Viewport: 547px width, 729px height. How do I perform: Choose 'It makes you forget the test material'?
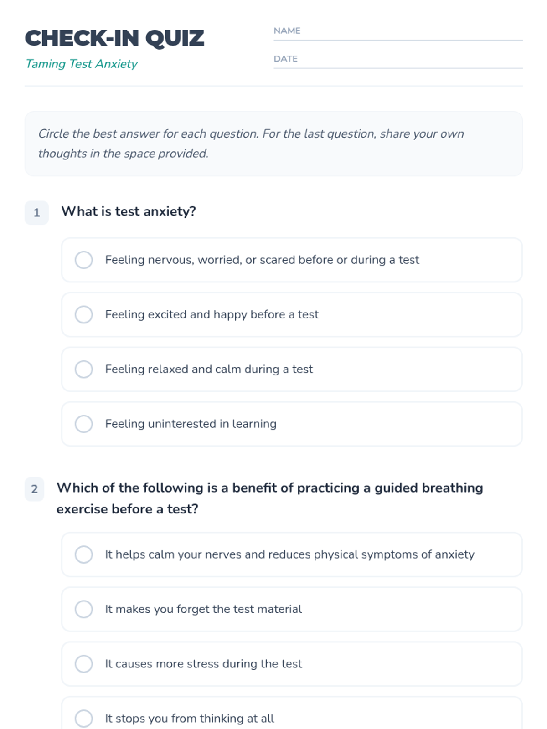[84, 609]
